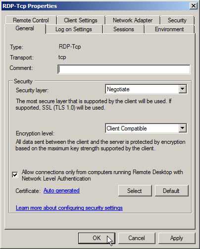Click the Client Compatible combo box

146,128
